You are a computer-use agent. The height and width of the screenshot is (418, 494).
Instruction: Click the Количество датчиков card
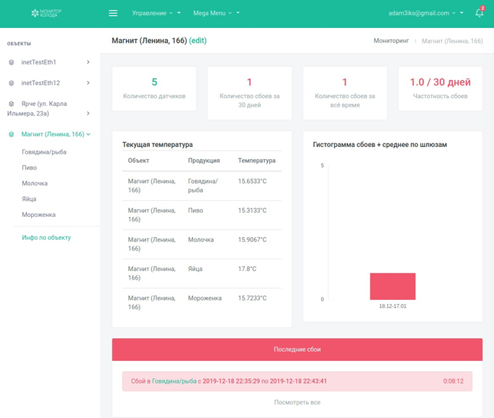[x=154, y=89]
